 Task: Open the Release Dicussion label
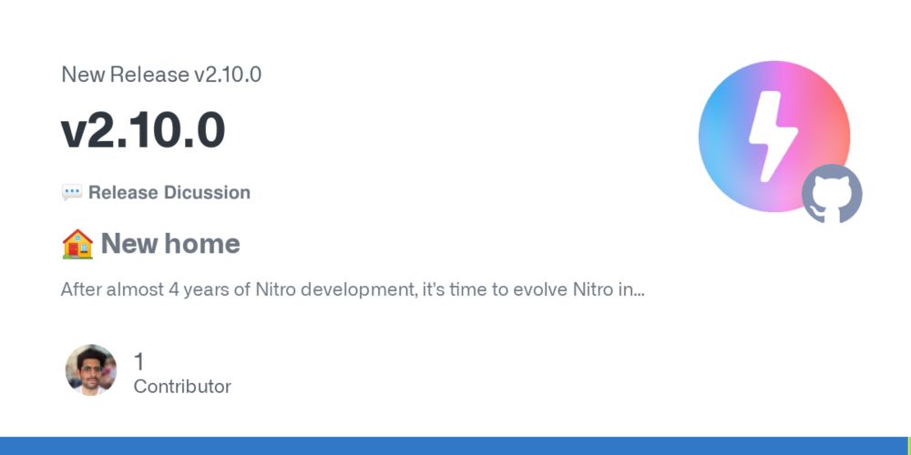click(x=169, y=193)
